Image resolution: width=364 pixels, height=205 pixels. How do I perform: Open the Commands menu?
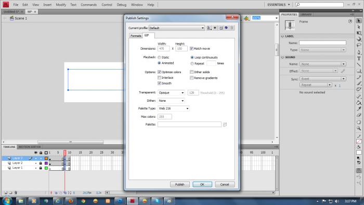pos(89,5)
